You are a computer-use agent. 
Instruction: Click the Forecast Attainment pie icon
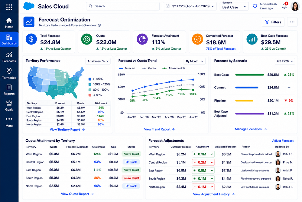click(x=142, y=39)
